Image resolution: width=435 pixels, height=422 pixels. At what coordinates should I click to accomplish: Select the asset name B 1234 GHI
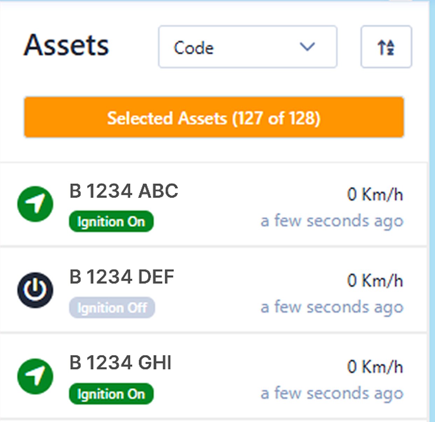[120, 363]
